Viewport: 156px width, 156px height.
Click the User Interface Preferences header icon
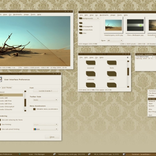(1, 80)
